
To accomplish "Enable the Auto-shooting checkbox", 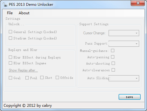I will tap(113, 63).
